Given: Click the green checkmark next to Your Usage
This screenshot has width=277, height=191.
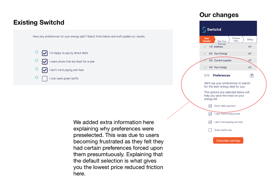Looking at the screenshot, I should click(205, 67).
